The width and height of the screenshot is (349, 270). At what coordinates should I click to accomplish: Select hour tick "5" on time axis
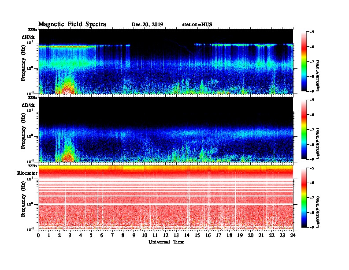click(91, 235)
